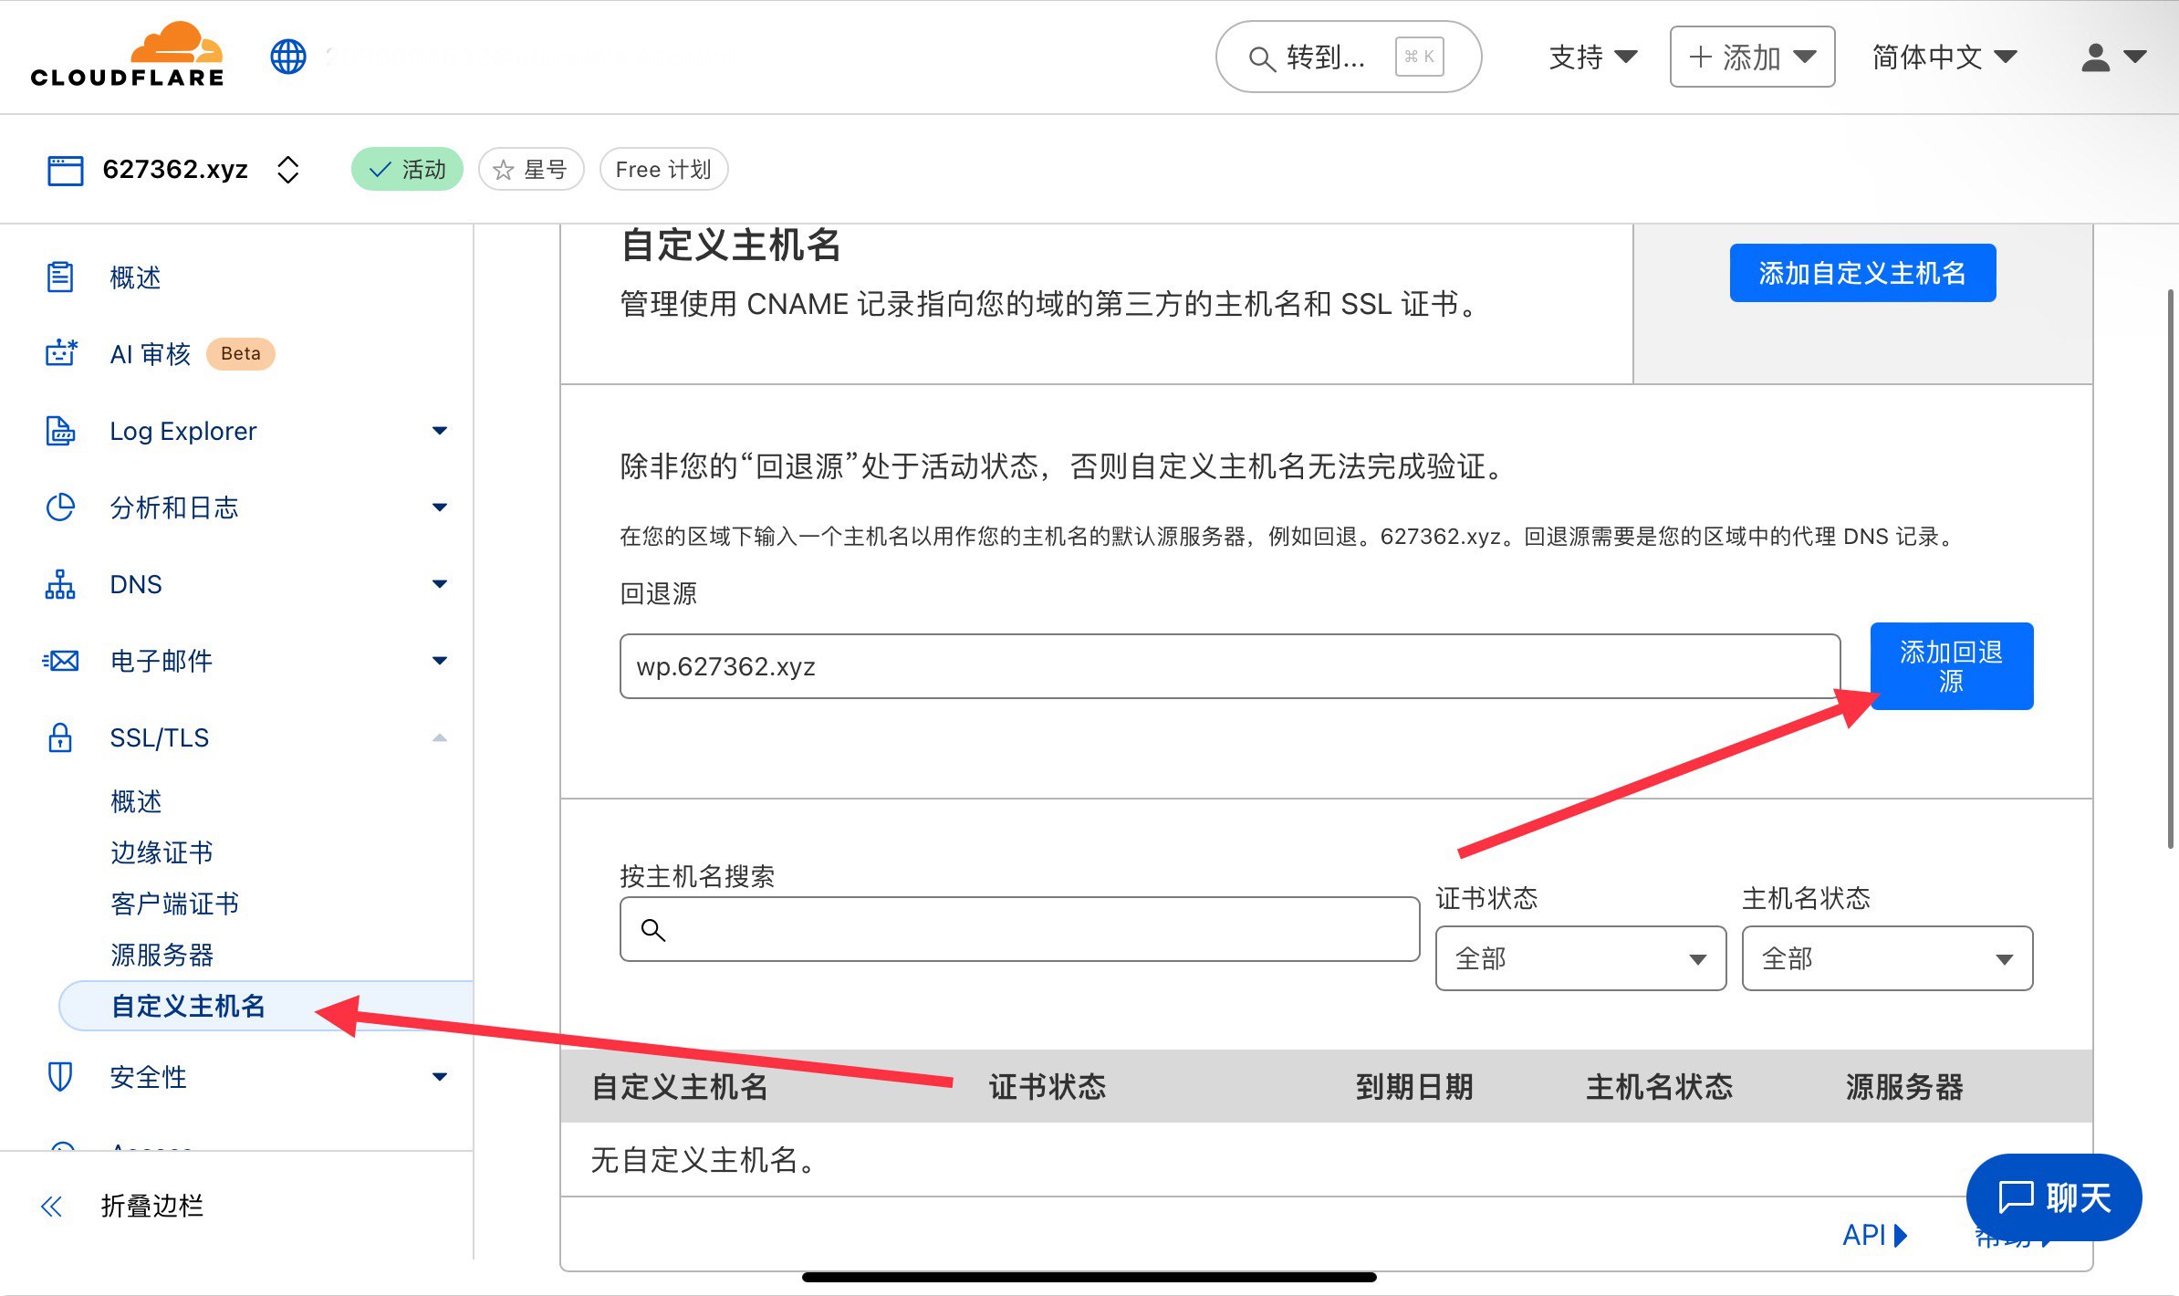Open the 证书状态 dropdown
2179x1296 pixels.
coord(1580,958)
